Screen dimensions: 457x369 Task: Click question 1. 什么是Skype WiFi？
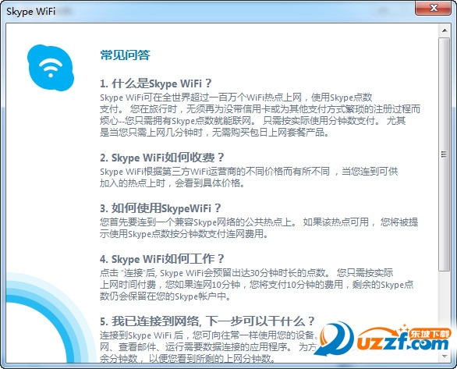tap(156, 83)
